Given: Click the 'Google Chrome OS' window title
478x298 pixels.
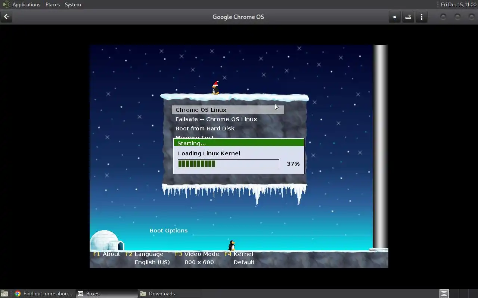Looking at the screenshot, I should point(238,17).
